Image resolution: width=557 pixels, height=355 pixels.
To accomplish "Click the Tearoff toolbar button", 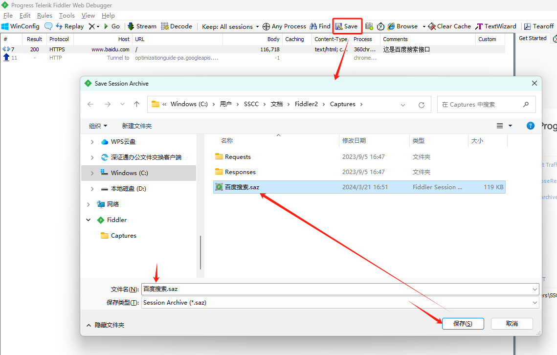I will pyautogui.click(x=539, y=26).
